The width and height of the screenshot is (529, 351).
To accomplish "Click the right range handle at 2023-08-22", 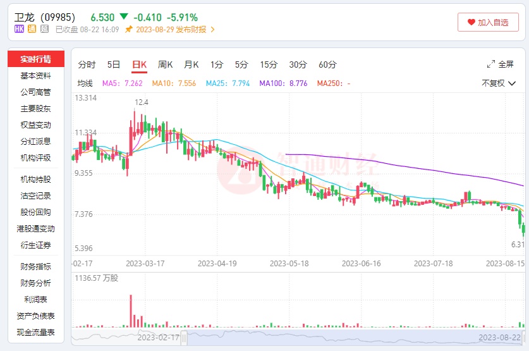I will 523,338.
